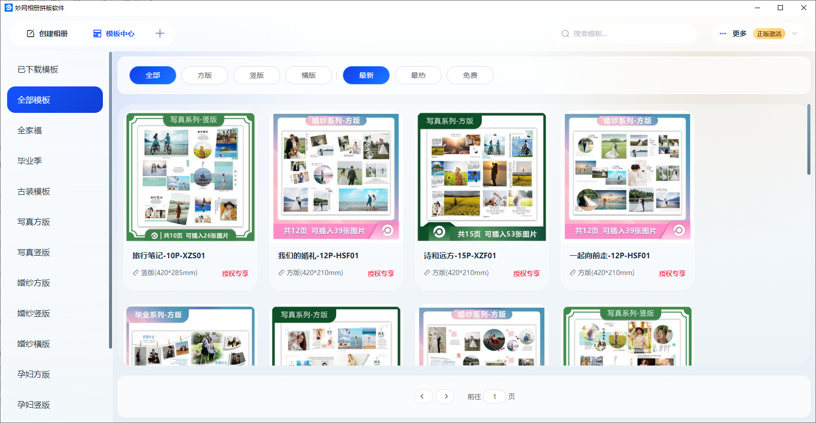Image resolution: width=816 pixels, height=423 pixels.
Task: Select 孕妇方版 category
Action: 55,375
